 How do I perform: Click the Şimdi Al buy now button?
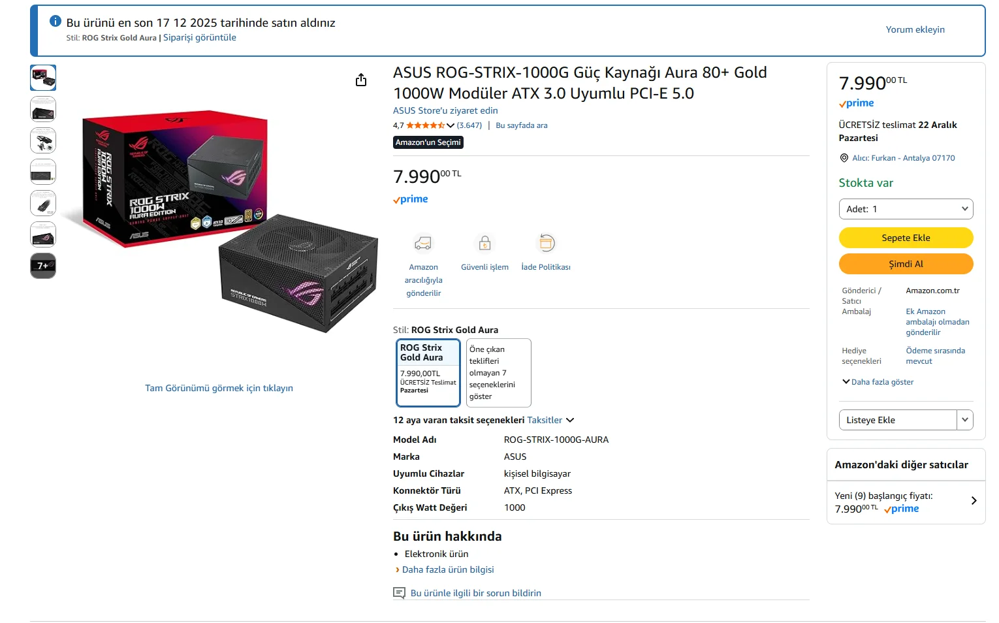(906, 264)
